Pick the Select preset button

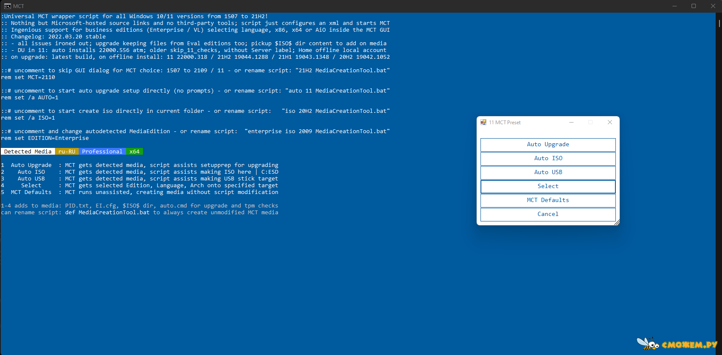(548, 186)
